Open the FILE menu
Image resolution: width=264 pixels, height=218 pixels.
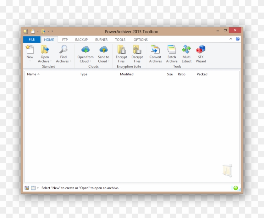tap(31, 39)
